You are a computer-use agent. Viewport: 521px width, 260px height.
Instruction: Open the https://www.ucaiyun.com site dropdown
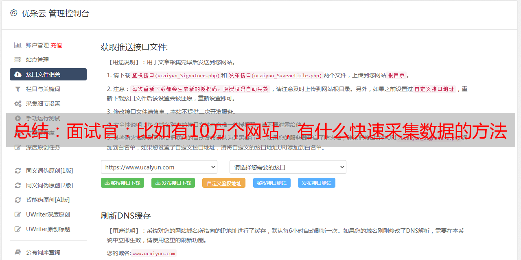pos(159,167)
